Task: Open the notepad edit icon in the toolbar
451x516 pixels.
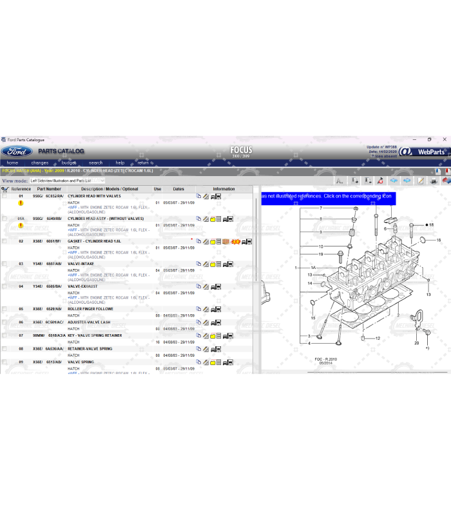Action: point(421,181)
